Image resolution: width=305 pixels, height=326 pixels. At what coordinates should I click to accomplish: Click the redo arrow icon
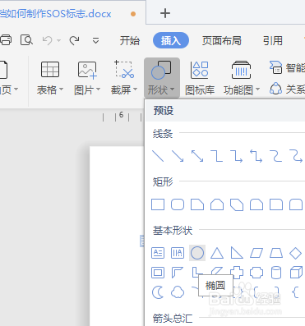(x=74, y=40)
